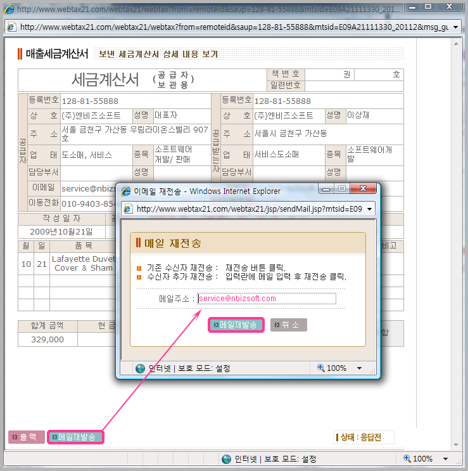
Task: Open the popup zoom level dropdown arrow
Action: (359, 368)
